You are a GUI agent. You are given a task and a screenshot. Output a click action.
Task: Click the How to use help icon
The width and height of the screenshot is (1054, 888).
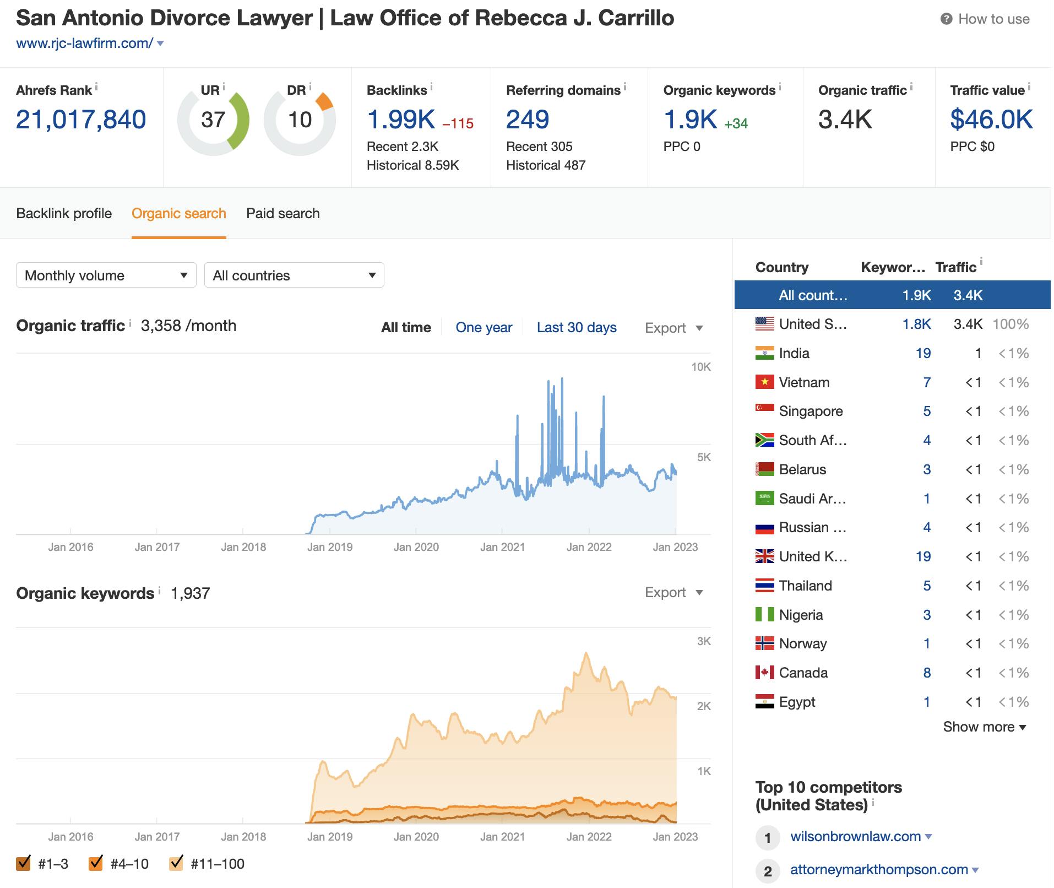(x=946, y=19)
